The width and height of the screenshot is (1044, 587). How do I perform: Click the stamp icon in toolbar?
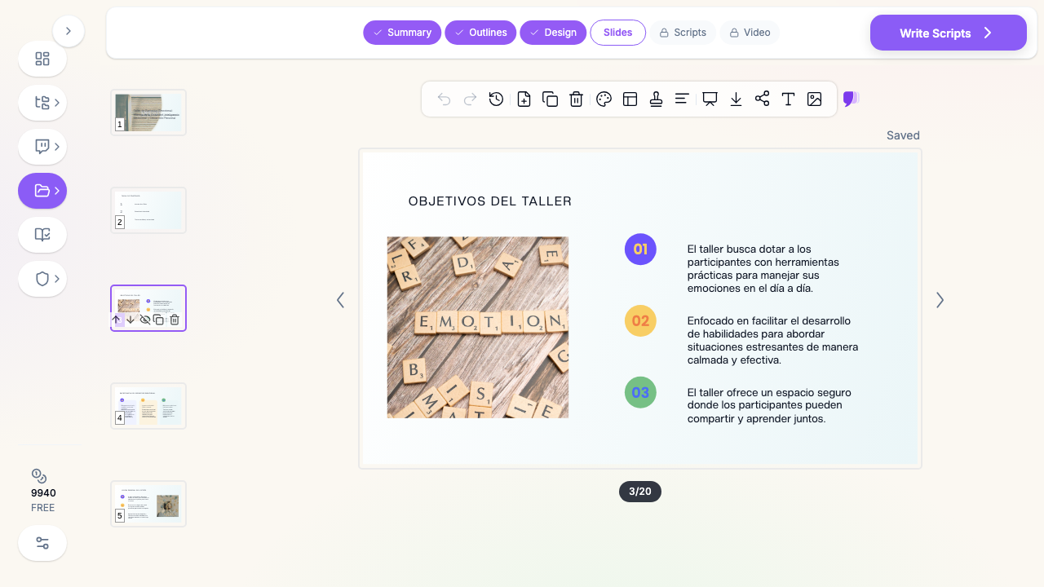click(656, 99)
